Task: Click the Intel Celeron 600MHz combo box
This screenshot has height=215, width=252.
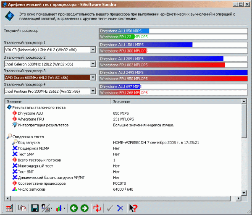Action: pos(50,64)
